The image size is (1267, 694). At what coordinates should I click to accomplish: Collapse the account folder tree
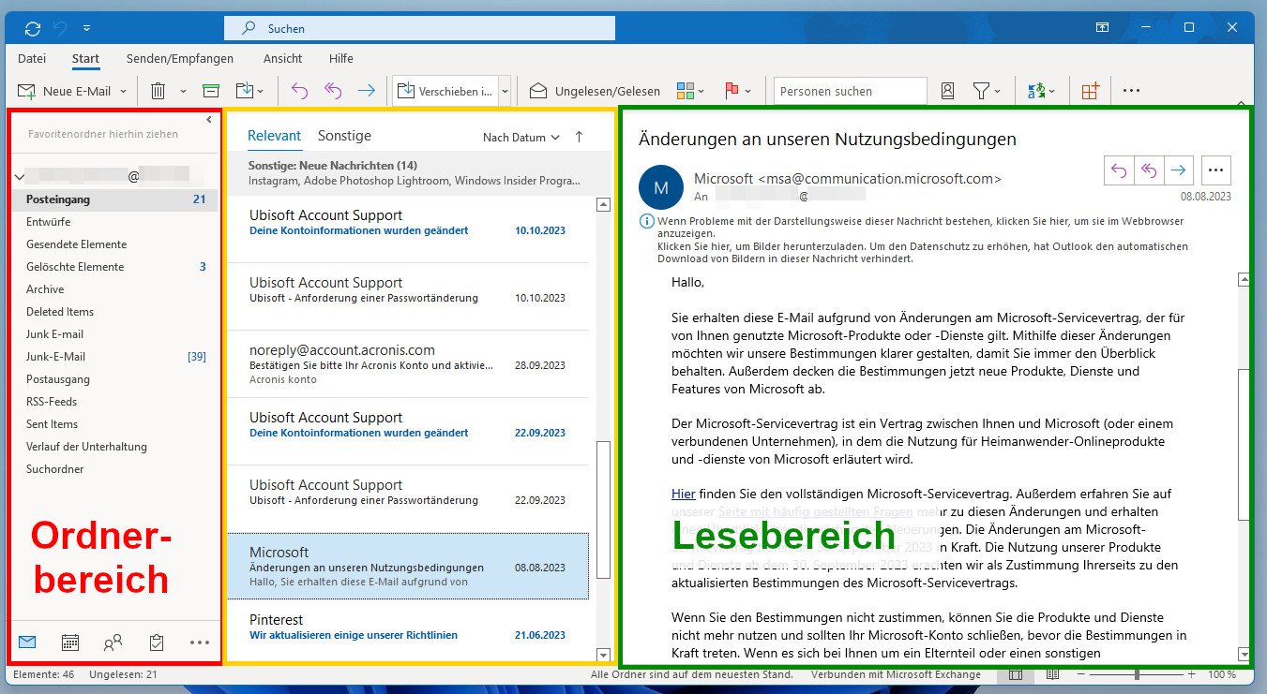point(19,176)
